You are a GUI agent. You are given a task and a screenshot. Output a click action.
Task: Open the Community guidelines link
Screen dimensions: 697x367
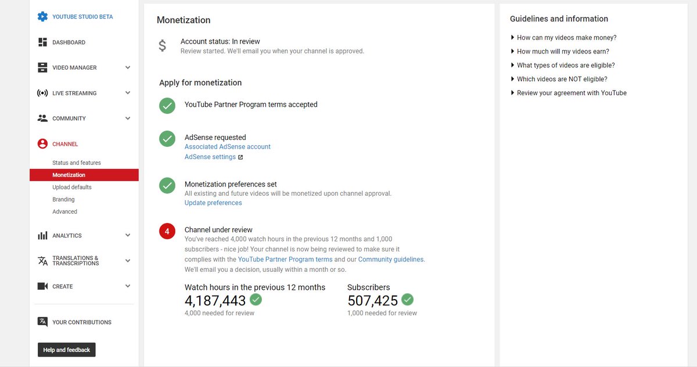[x=391, y=260]
